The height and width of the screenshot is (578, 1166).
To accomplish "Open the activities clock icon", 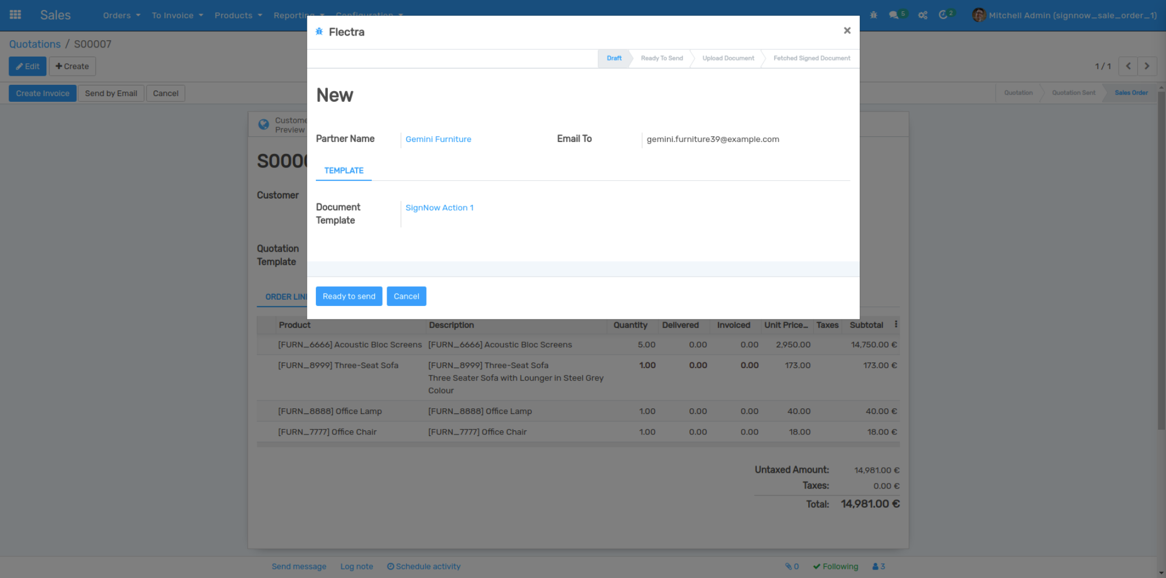I will coord(943,15).
